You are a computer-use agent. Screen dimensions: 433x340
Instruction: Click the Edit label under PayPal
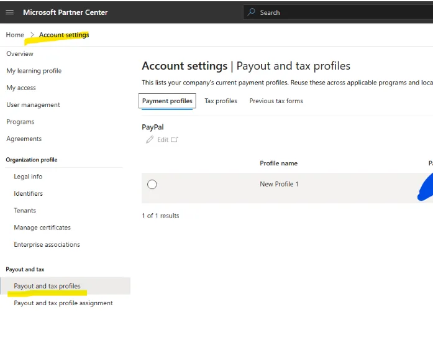click(x=163, y=140)
